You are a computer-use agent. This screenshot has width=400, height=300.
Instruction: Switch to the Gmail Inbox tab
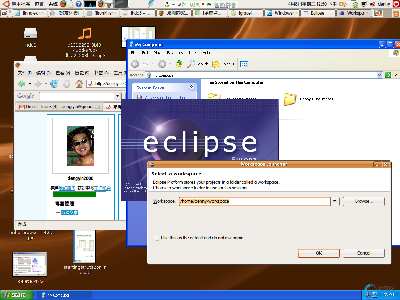click(x=59, y=107)
